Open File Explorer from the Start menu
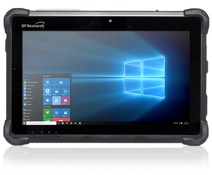212x175 pixels. click(x=28, y=110)
